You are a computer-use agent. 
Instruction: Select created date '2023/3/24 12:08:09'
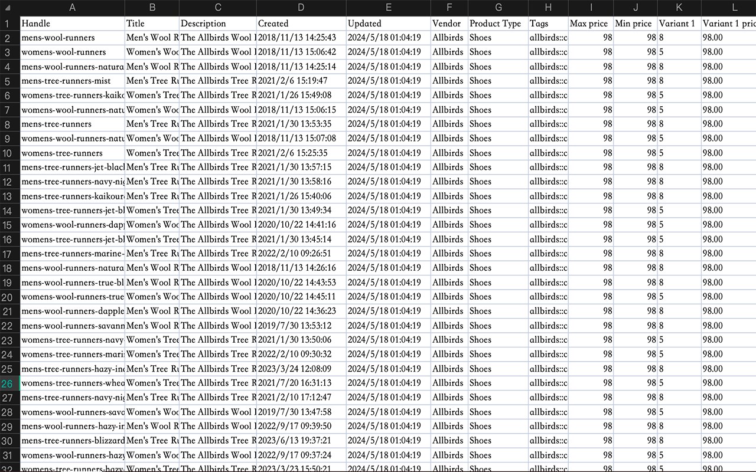click(x=301, y=369)
